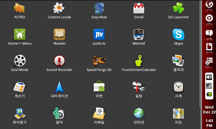Tap the 'Justin.tv' label text
Screen dimensions: 216x129
point(99,44)
